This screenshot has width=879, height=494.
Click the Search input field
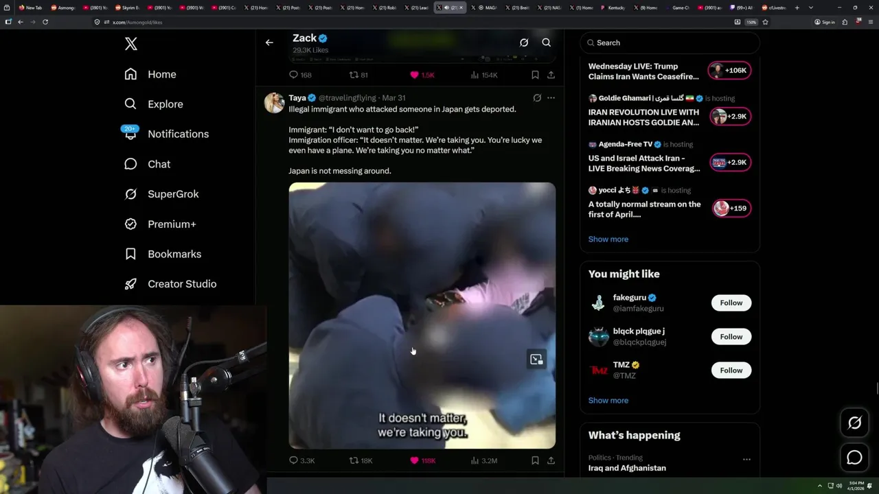click(x=670, y=43)
